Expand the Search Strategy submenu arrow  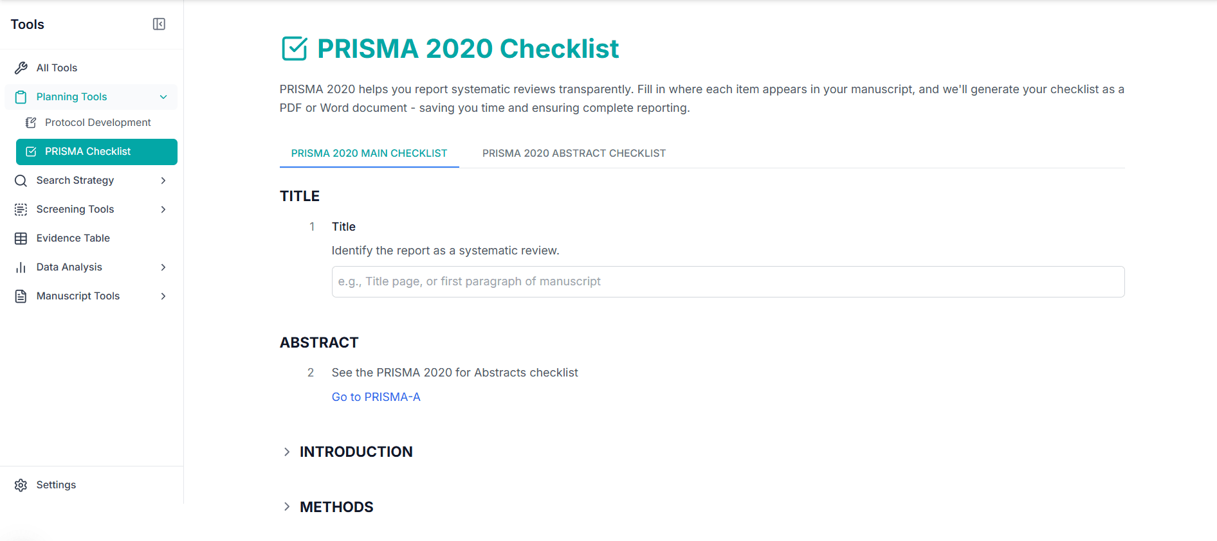[x=163, y=181]
